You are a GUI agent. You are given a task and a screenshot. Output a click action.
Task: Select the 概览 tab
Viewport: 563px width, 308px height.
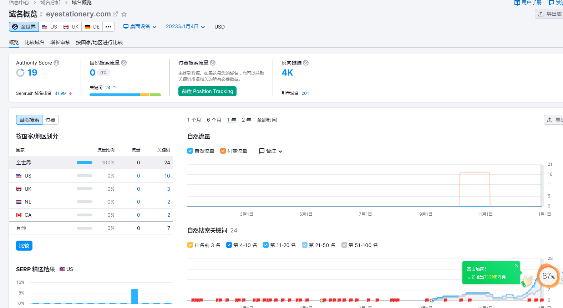14,42
